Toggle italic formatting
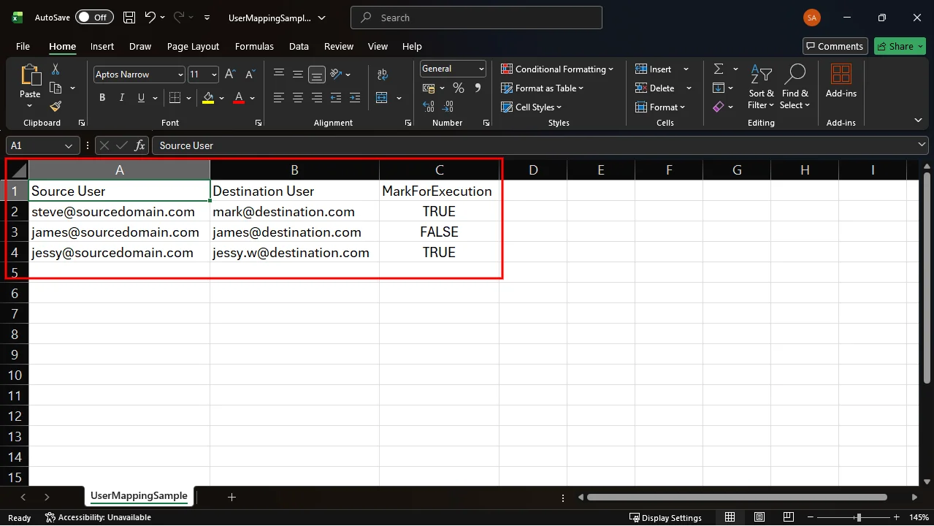The height and width of the screenshot is (526, 934). pos(122,98)
